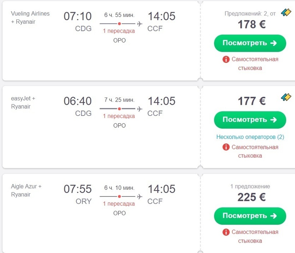Click the Посмотреть button for the 178 € flight
This screenshot has width=295, height=253.
coord(250,43)
